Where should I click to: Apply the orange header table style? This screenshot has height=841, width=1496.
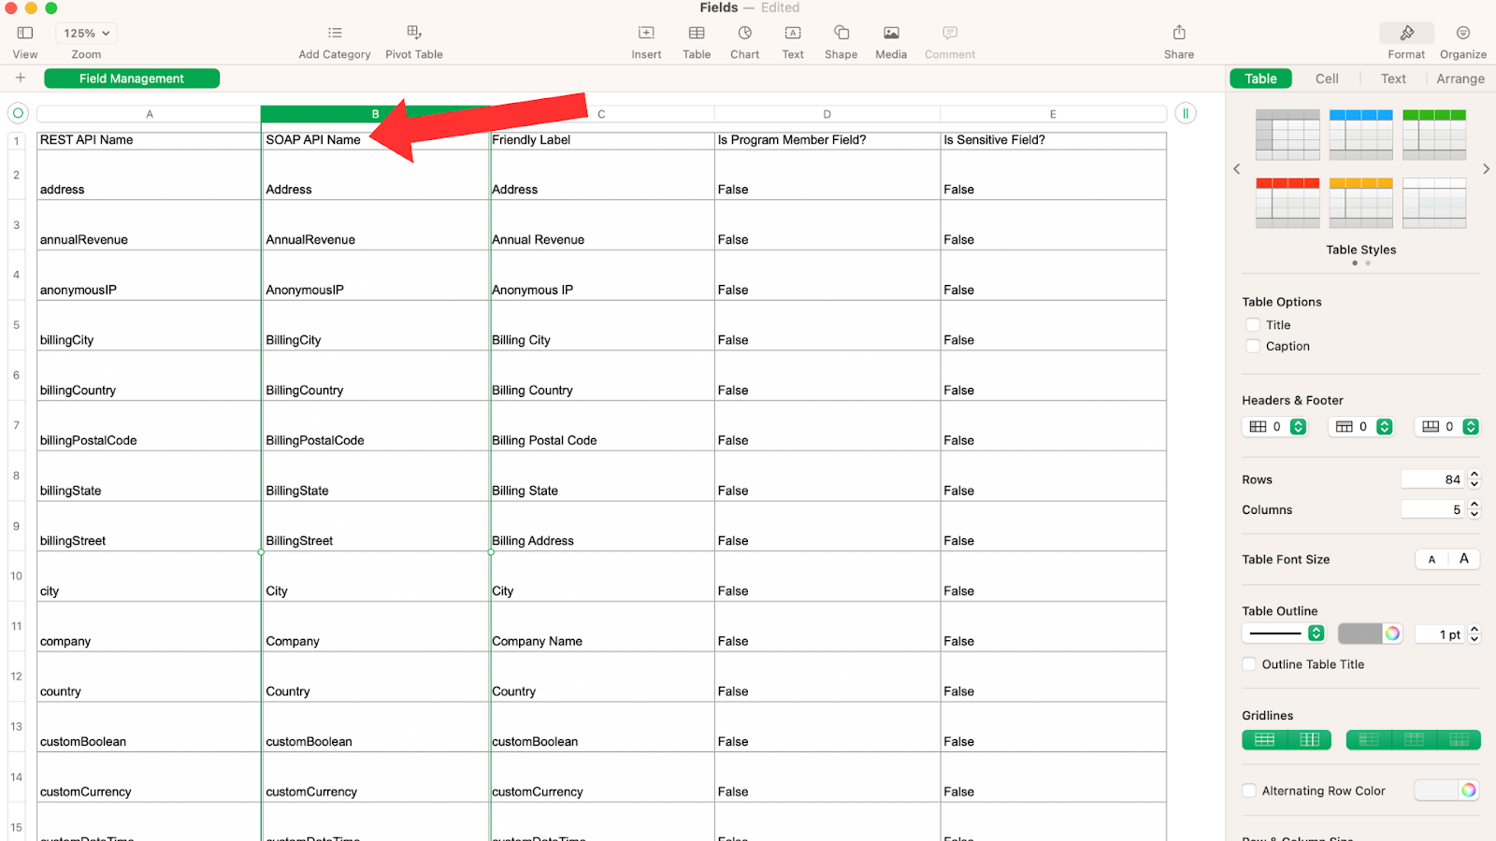coord(1360,203)
